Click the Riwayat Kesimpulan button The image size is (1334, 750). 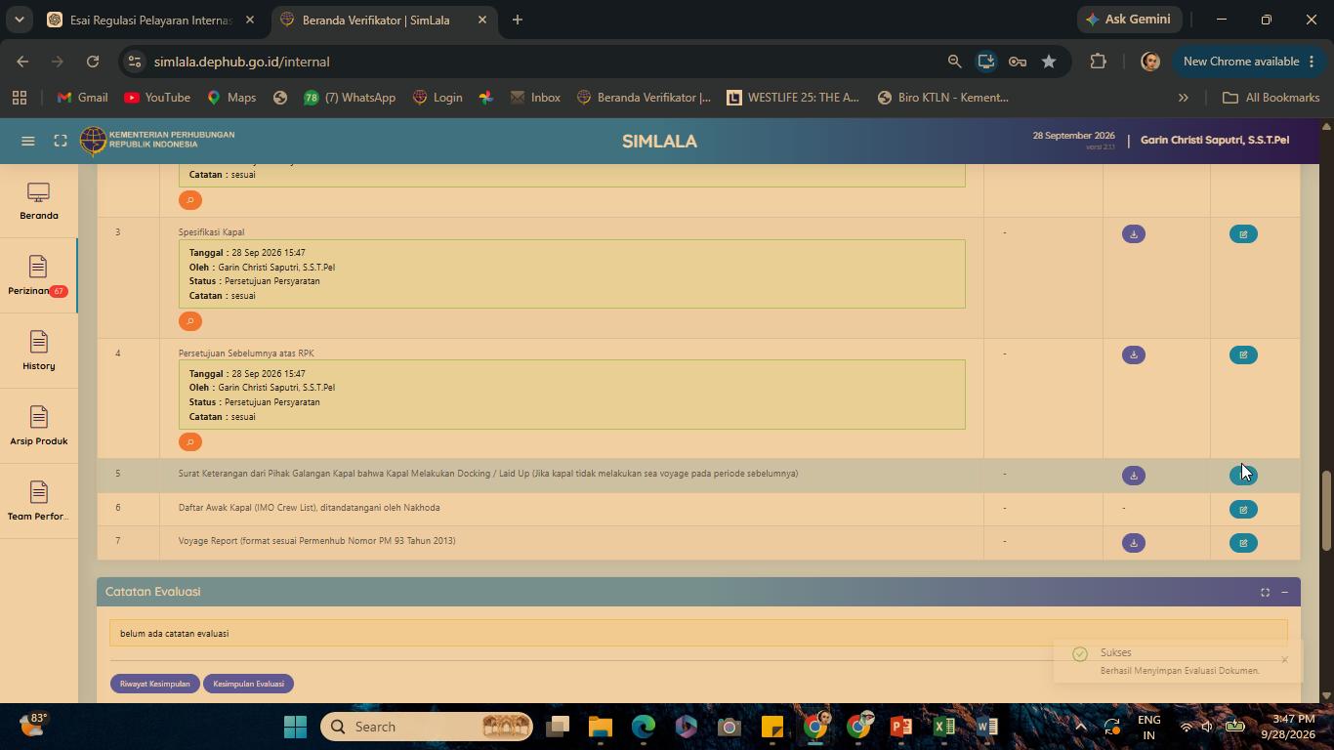point(154,684)
